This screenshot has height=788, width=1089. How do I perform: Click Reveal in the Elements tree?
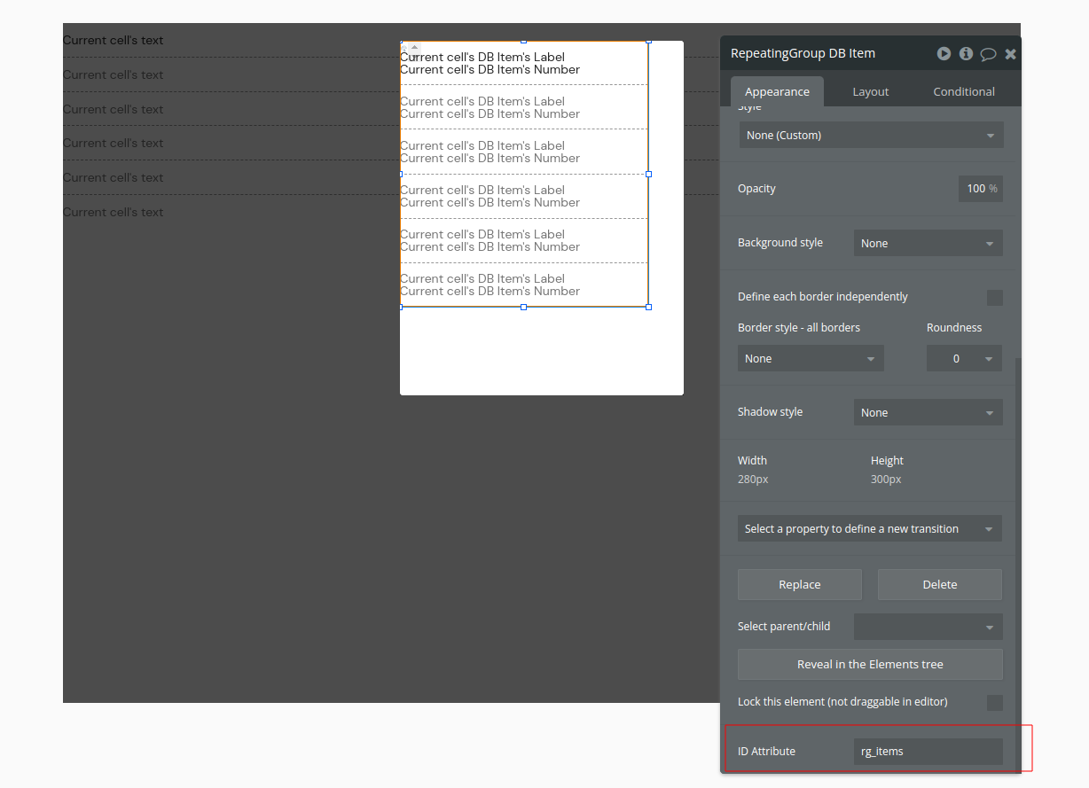coord(870,664)
